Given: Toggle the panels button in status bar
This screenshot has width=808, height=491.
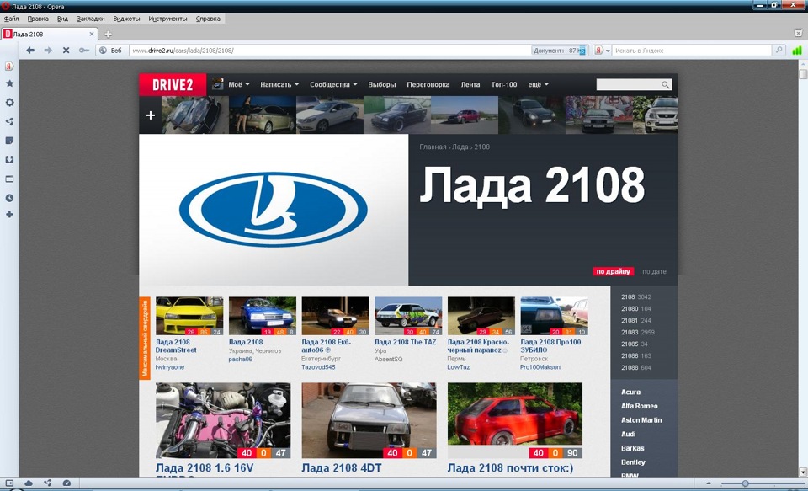Looking at the screenshot, I should 9,483.
